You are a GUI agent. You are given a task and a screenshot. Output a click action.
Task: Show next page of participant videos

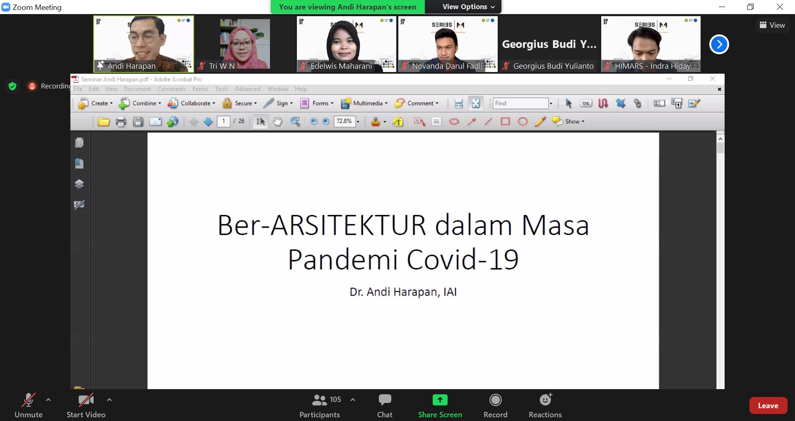(719, 44)
